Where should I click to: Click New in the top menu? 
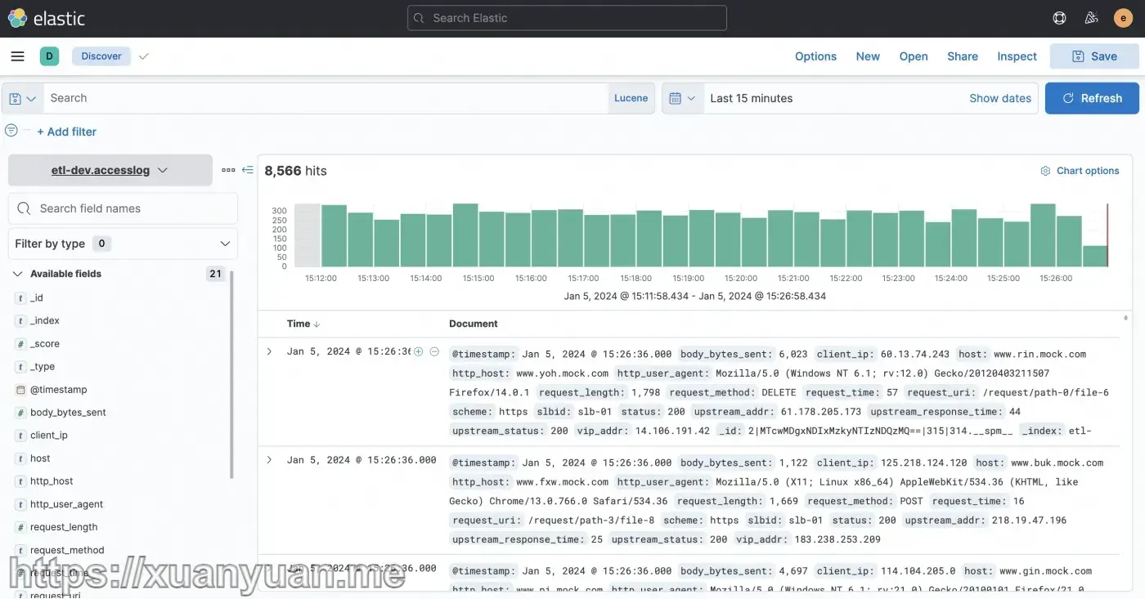[x=868, y=56]
